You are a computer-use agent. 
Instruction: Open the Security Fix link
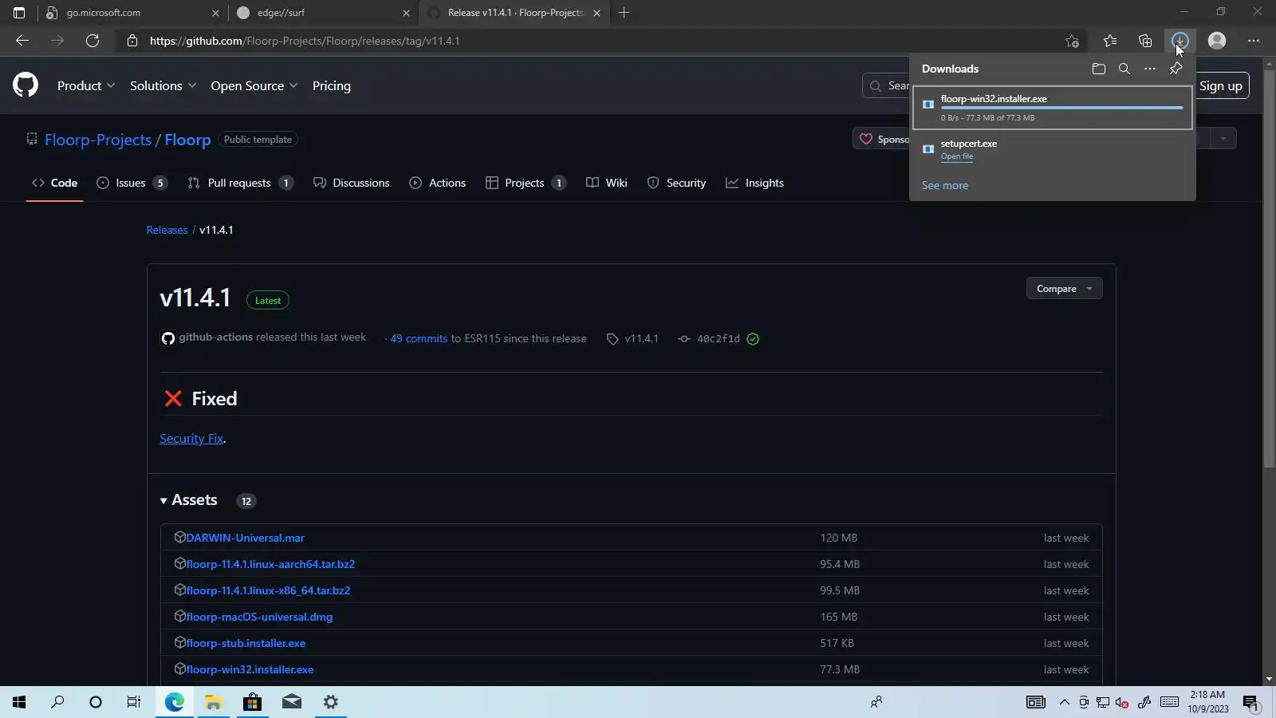pos(191,439)
